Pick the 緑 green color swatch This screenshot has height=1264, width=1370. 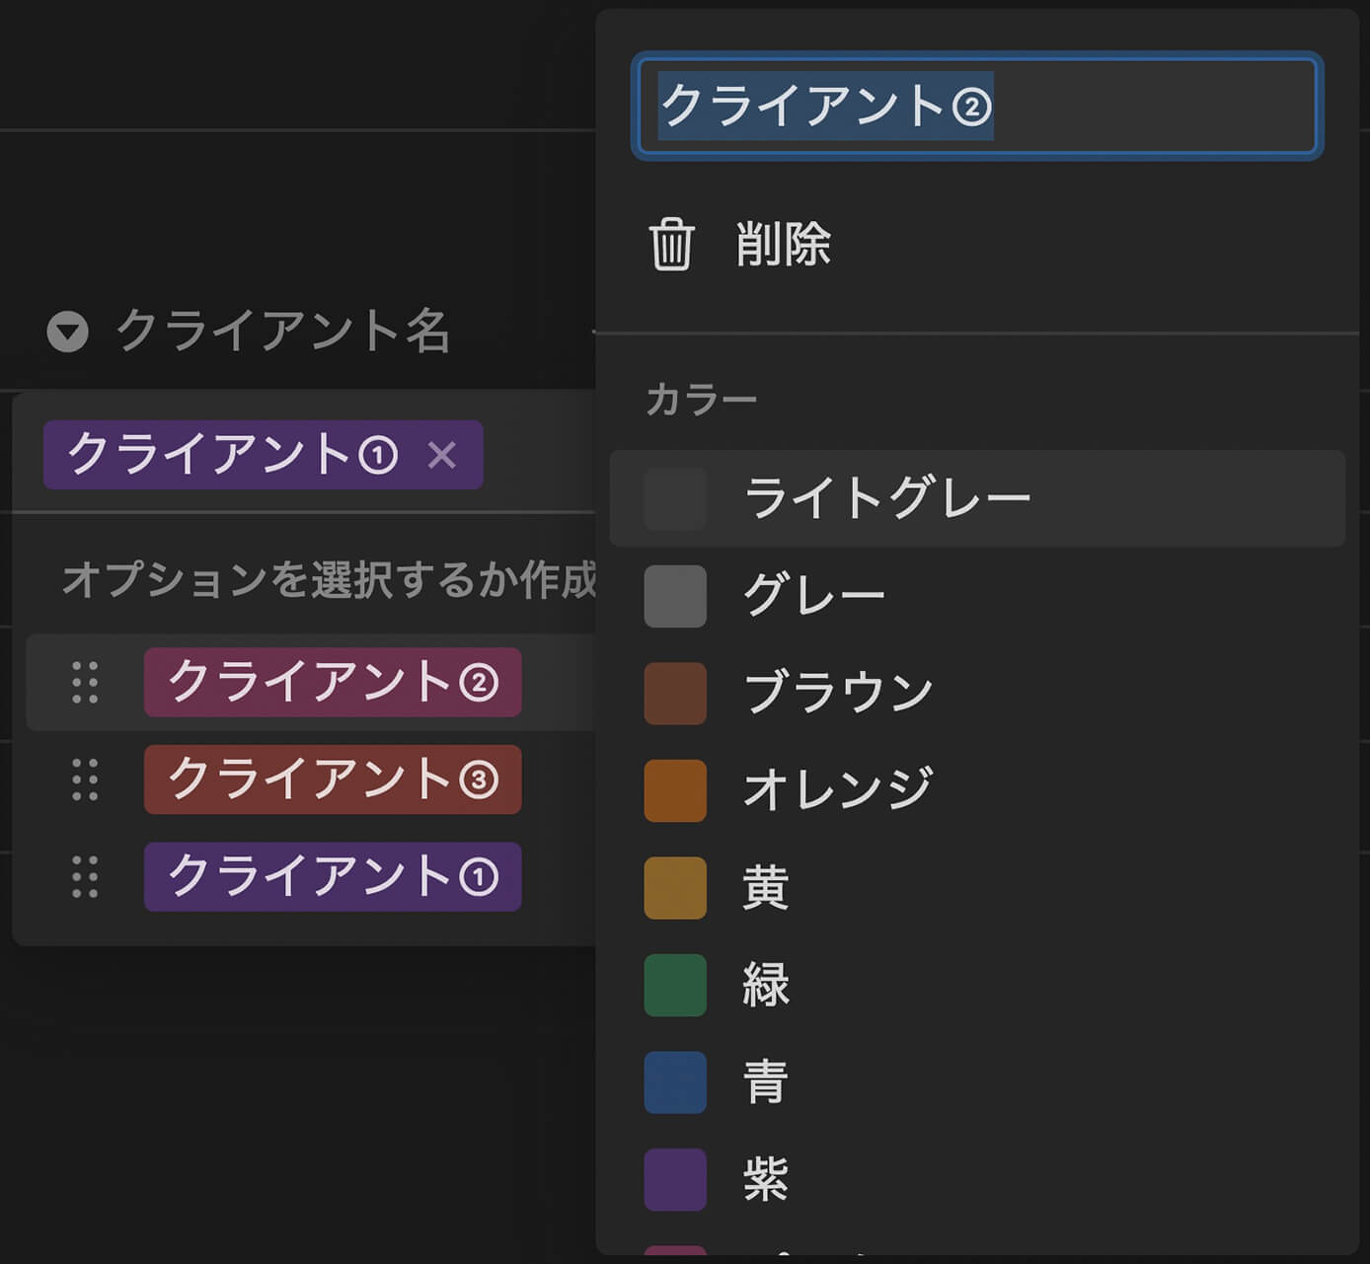675,985
